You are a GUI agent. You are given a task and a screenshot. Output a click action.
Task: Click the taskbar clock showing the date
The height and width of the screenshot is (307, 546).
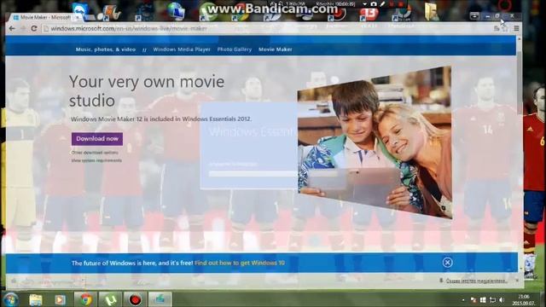[524, 300]
